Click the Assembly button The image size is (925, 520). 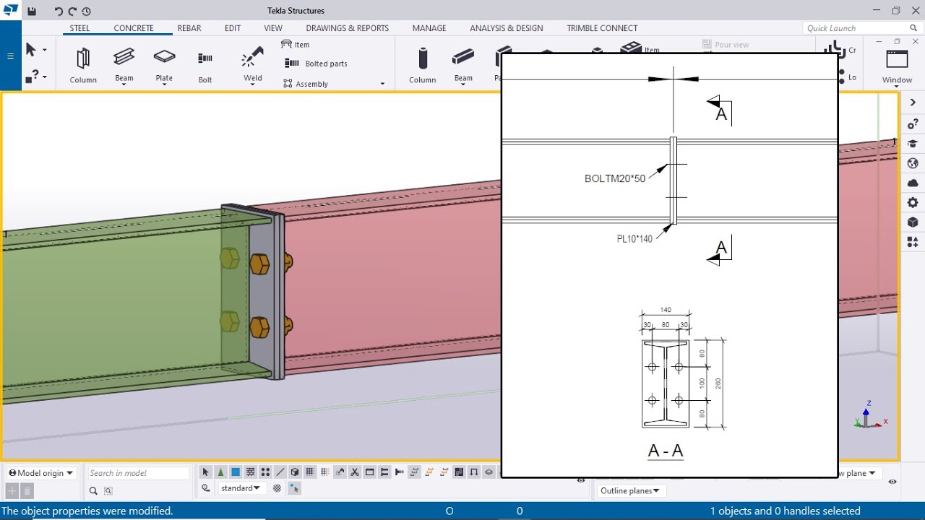click(x=306, y=84)
